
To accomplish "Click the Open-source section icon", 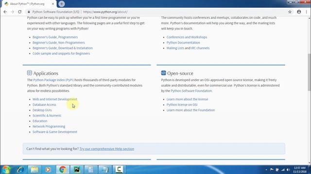I will coord(163,73).
